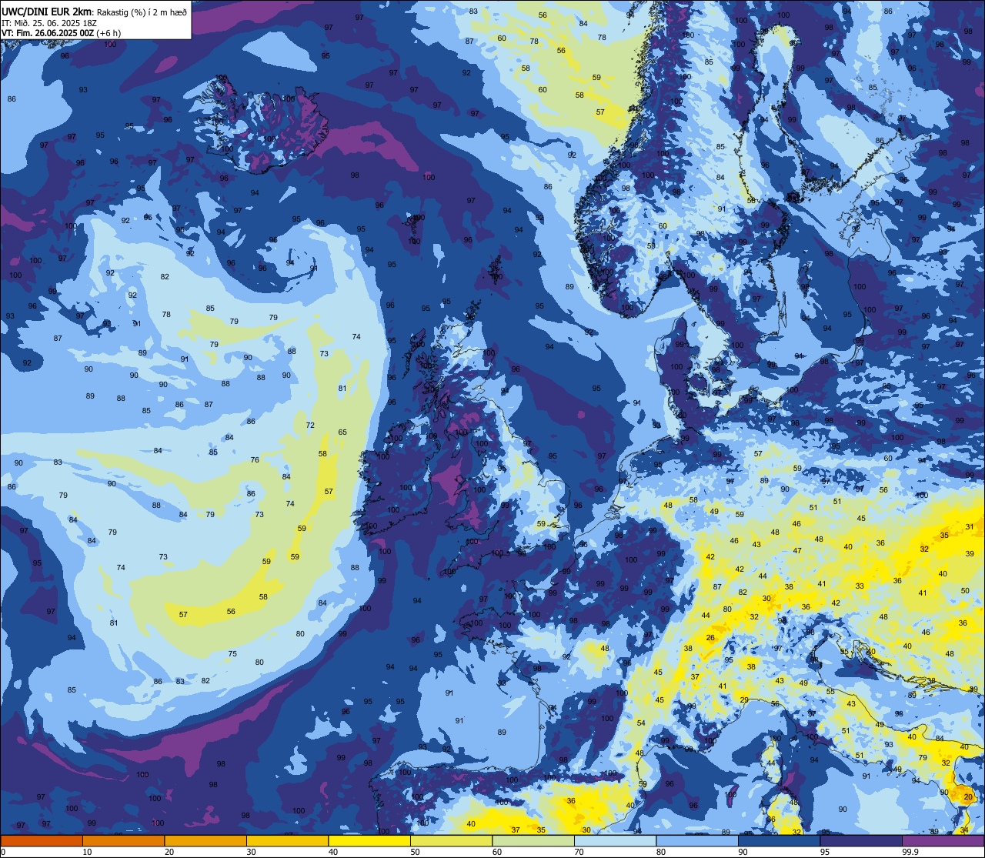Viewport: 985px width, 858px height.
Task: Click the '80' label on the legend scale
Action: click(661, 852)
